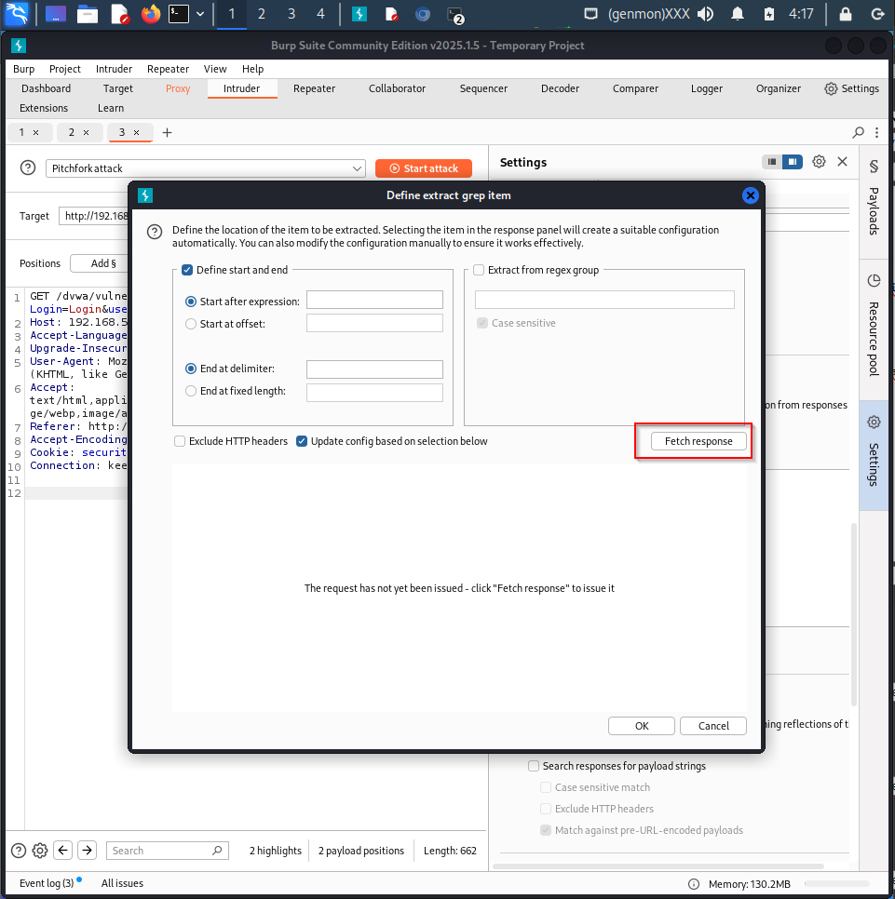Image resolution: width=895 pixels, height=899 pixels.
Task: Enable the Extract from regex group checkbox
Action: point(479,270)
